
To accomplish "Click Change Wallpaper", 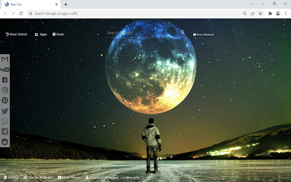I will (x=39, y=177).
